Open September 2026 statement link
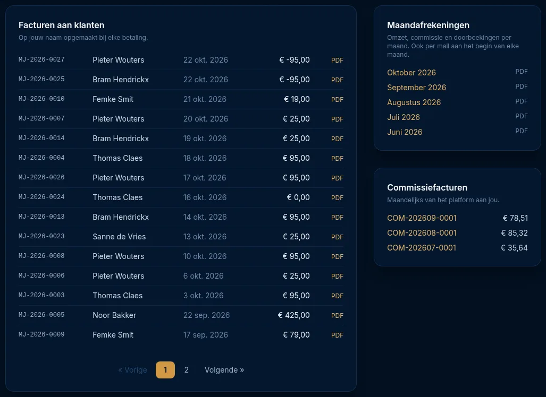The width and height of the screenshot is (546, 397). [416, 88]
